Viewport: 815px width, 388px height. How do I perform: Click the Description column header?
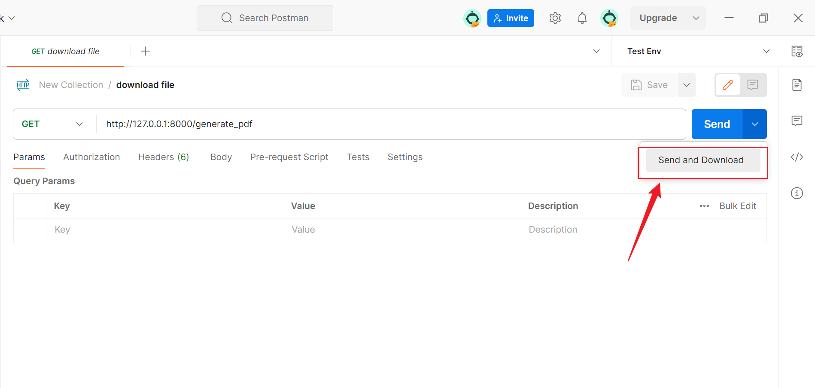553,206
